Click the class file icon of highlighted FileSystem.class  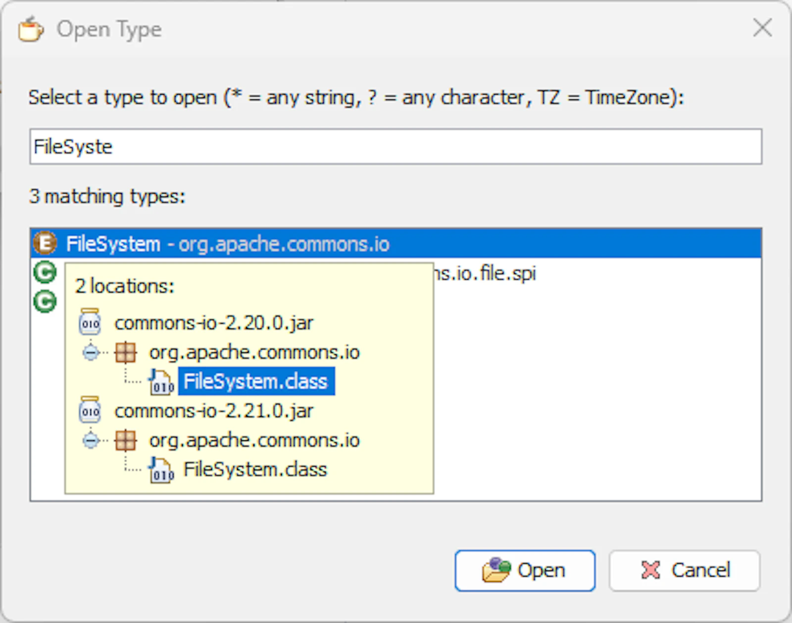(161, 382)
